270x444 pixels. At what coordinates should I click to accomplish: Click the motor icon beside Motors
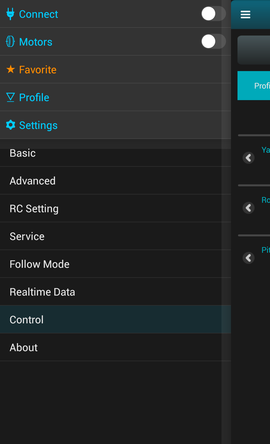(10, 42)
